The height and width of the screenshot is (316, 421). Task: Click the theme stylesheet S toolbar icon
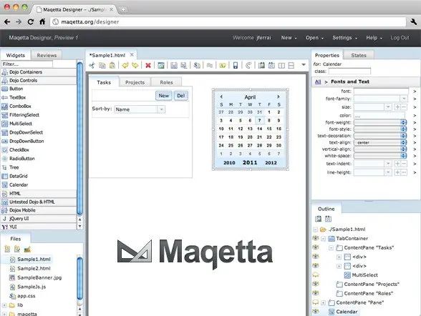point(197,65)
